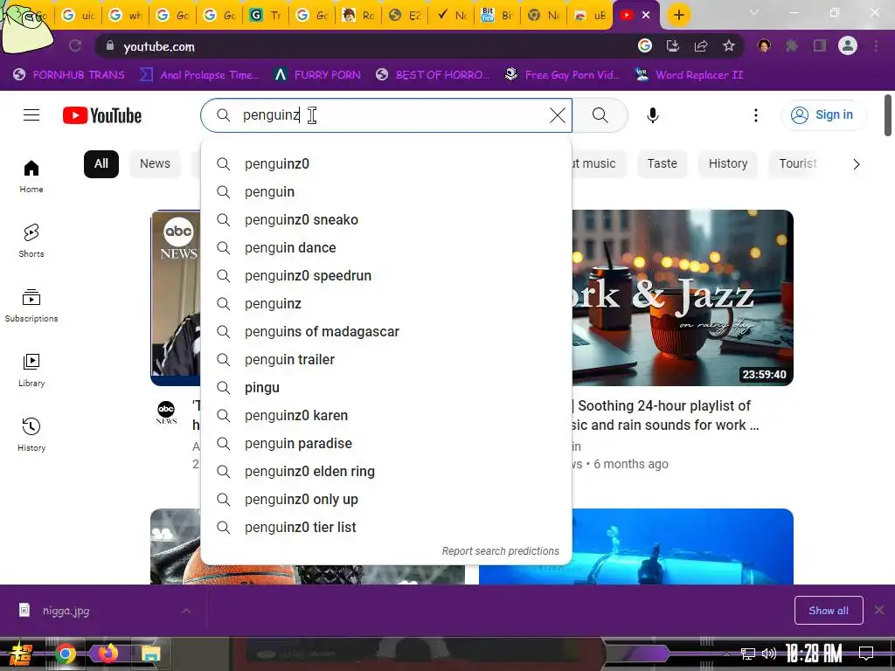
Task: Close the downloads bar
Action: click(x=879, y=610)
